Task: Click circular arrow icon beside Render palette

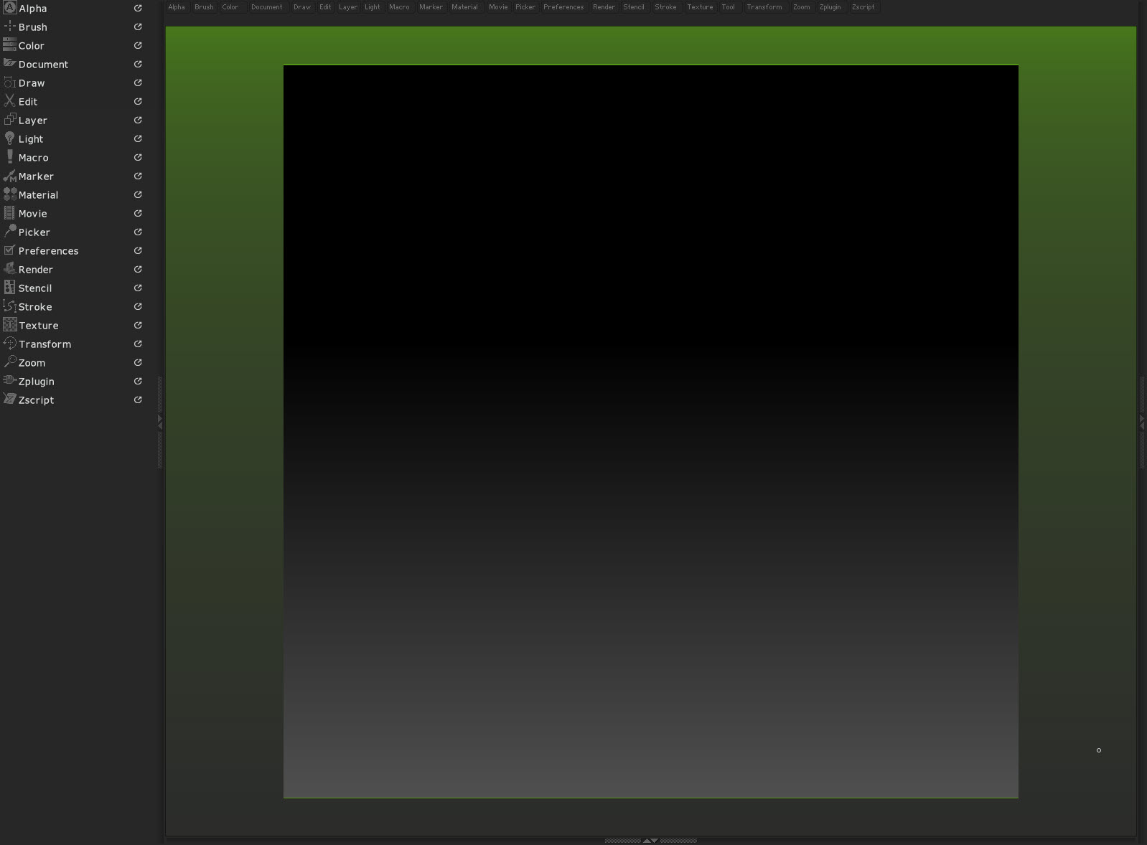Action: pyautogui.click(x=138, y=269)
